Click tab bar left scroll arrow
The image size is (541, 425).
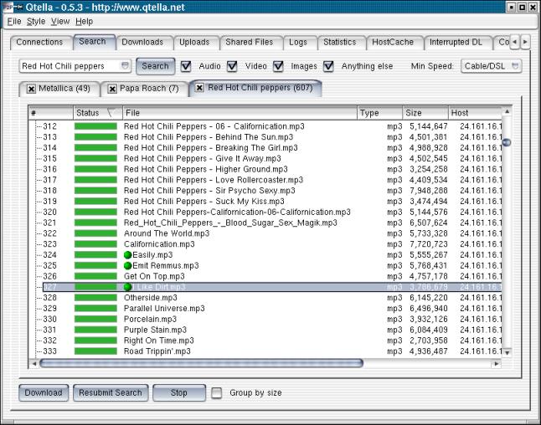[515, 42]
